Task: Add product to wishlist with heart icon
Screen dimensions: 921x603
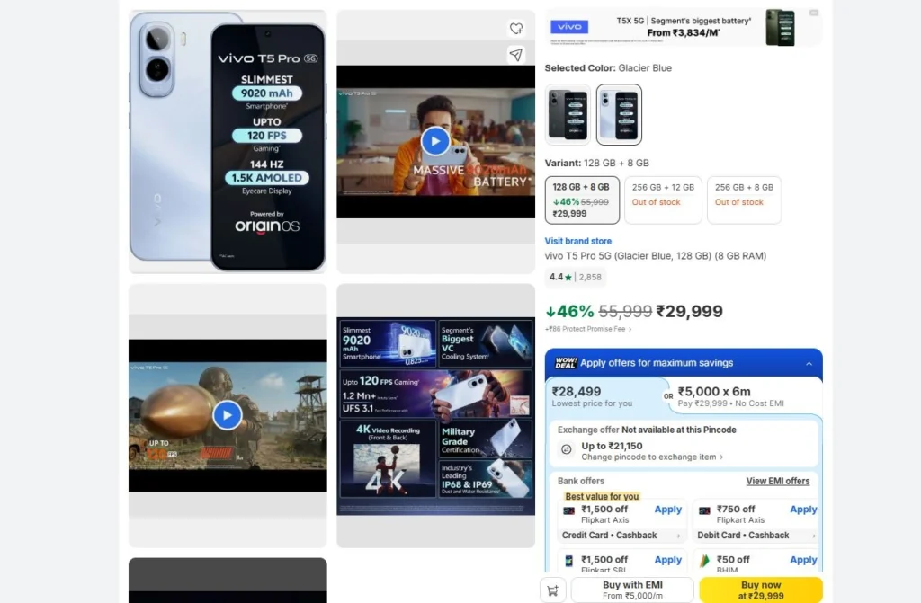Action: tap(515, 28)
